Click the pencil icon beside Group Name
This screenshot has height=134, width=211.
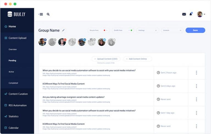click(x=63, y=30)
